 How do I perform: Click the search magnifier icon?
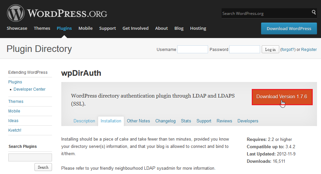click(314, 12)
